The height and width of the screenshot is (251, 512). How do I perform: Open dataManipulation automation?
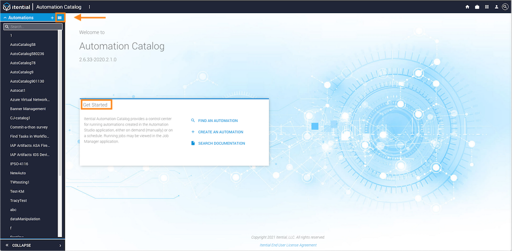pos(25,219)
